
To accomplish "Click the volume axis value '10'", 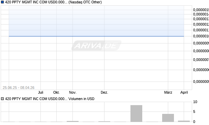I will click(x=195, y=102).
